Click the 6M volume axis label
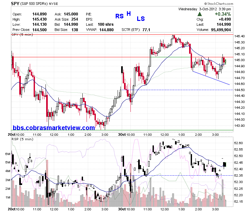This screenshot has height=212, width=250. tap(8, 154)
